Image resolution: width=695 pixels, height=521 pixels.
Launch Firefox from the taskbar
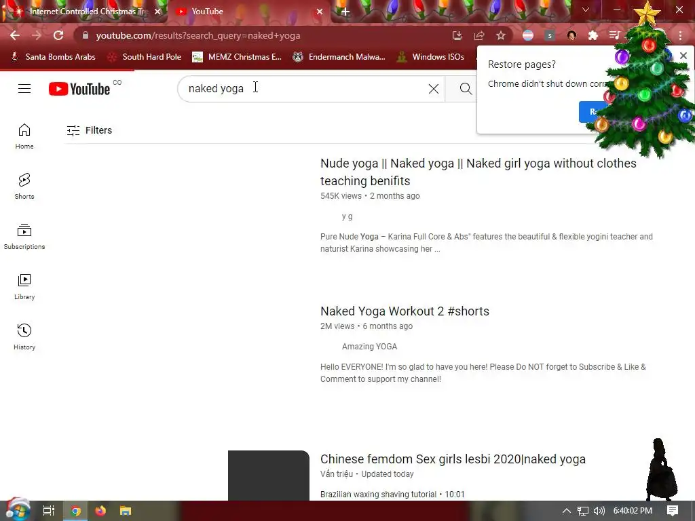point(100,511)
